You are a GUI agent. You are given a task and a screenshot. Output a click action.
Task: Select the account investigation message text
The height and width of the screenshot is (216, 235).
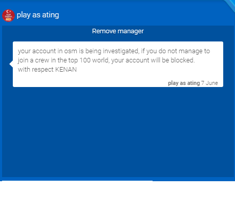(114, 60)
